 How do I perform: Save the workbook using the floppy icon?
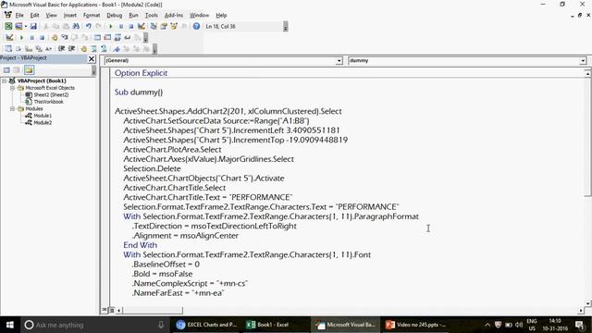click(33, 26)
